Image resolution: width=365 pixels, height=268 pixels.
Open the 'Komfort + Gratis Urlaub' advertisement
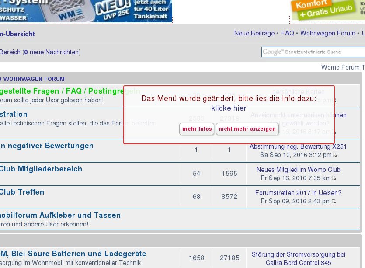pyautogui.click(x=328, y=10)
